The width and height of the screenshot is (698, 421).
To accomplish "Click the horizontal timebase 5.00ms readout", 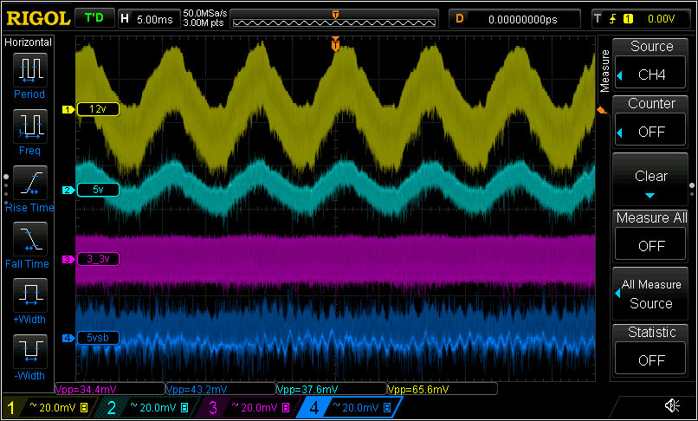I will (154, 19).
